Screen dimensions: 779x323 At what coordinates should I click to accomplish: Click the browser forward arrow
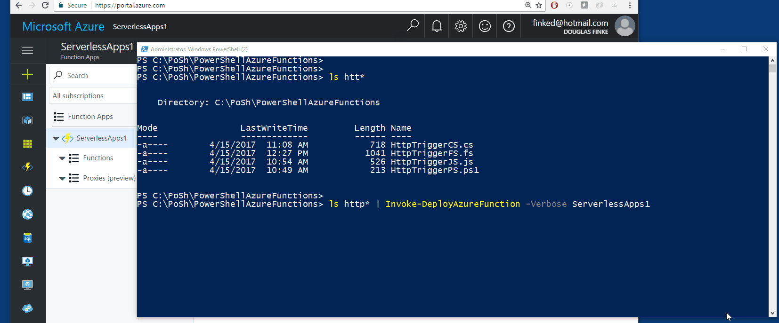point(32,5)
